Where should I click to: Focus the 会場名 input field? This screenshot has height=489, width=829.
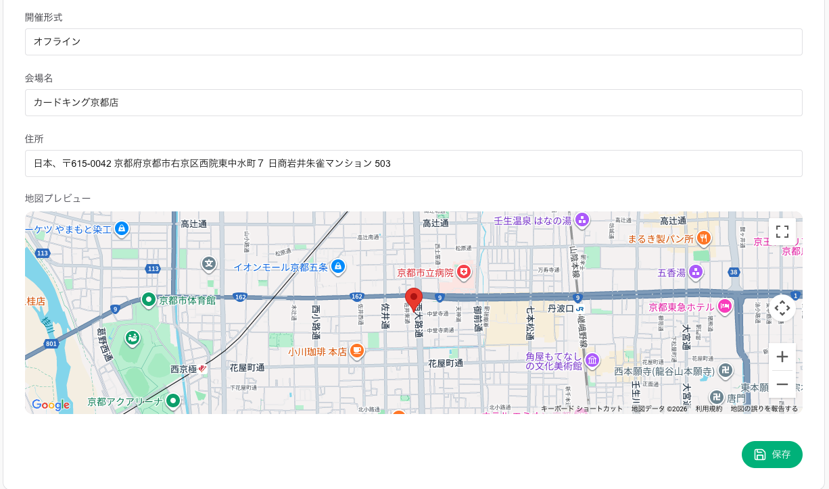point(413,103)
